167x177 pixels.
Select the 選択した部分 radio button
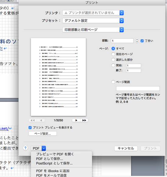pyautogui.click(x=113, y=60)
